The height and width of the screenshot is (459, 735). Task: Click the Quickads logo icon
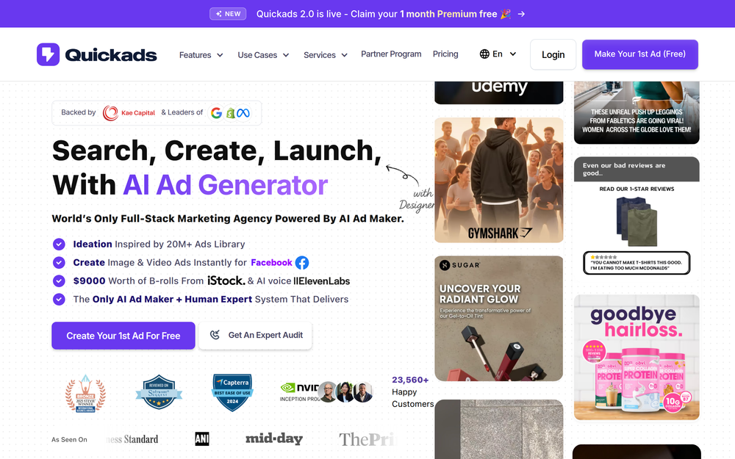click(49, 54)
